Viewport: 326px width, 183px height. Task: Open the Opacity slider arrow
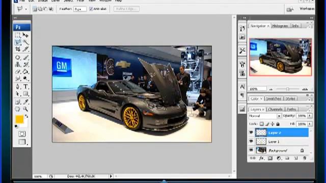tap(310, 116)
